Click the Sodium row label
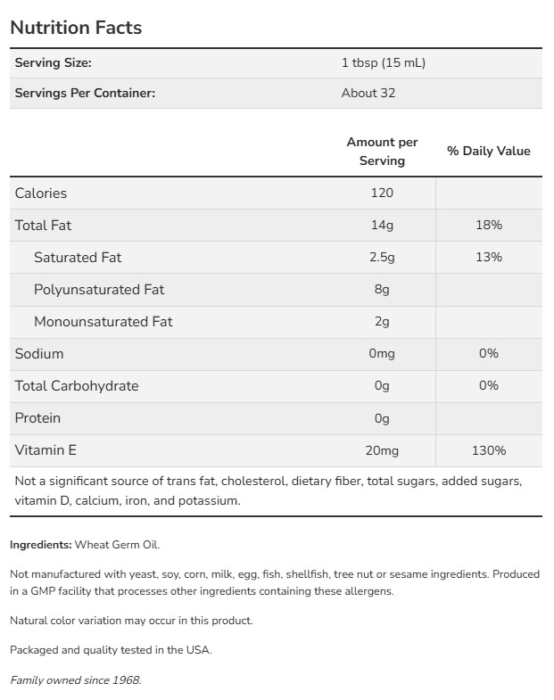 click(x=39, y=354)
